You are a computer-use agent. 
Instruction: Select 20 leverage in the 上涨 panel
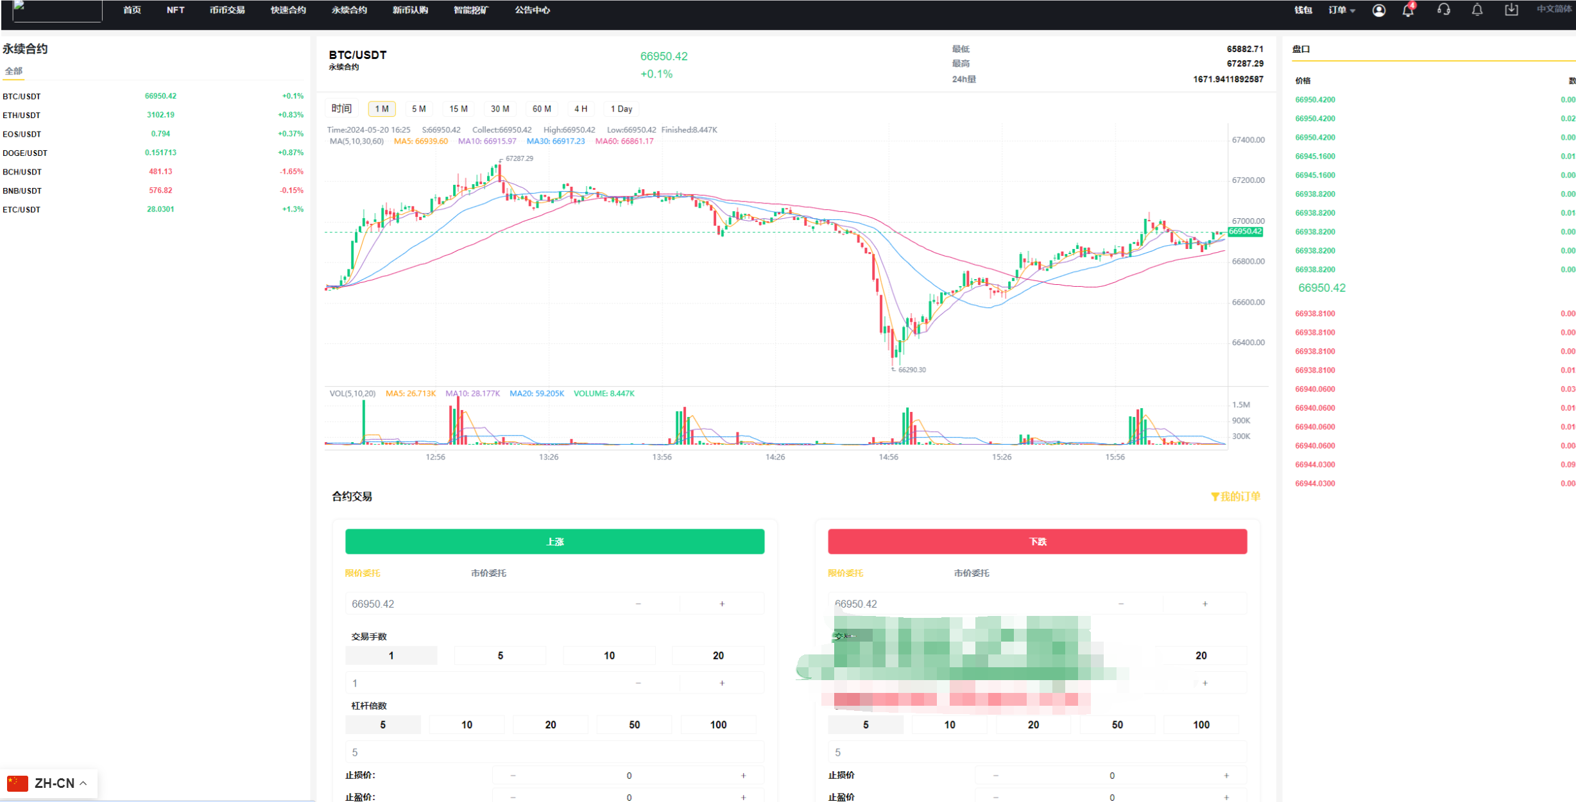click(550, 725)
